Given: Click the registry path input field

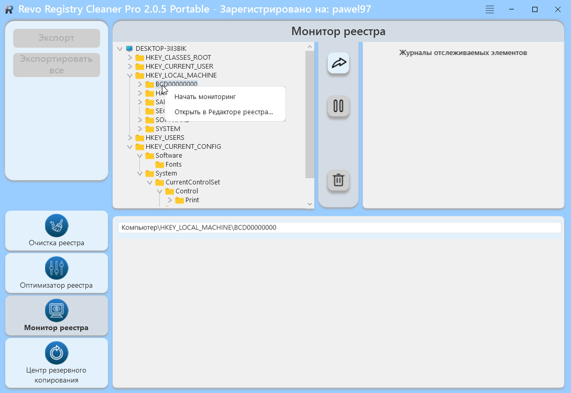Looking at the screenshot, I should (339, 227).
